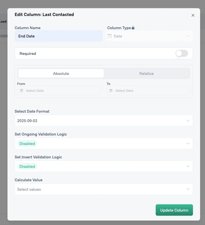Expand Set Ongoing Validation Logic chevron
205x225 pixels.
(188, 144)
